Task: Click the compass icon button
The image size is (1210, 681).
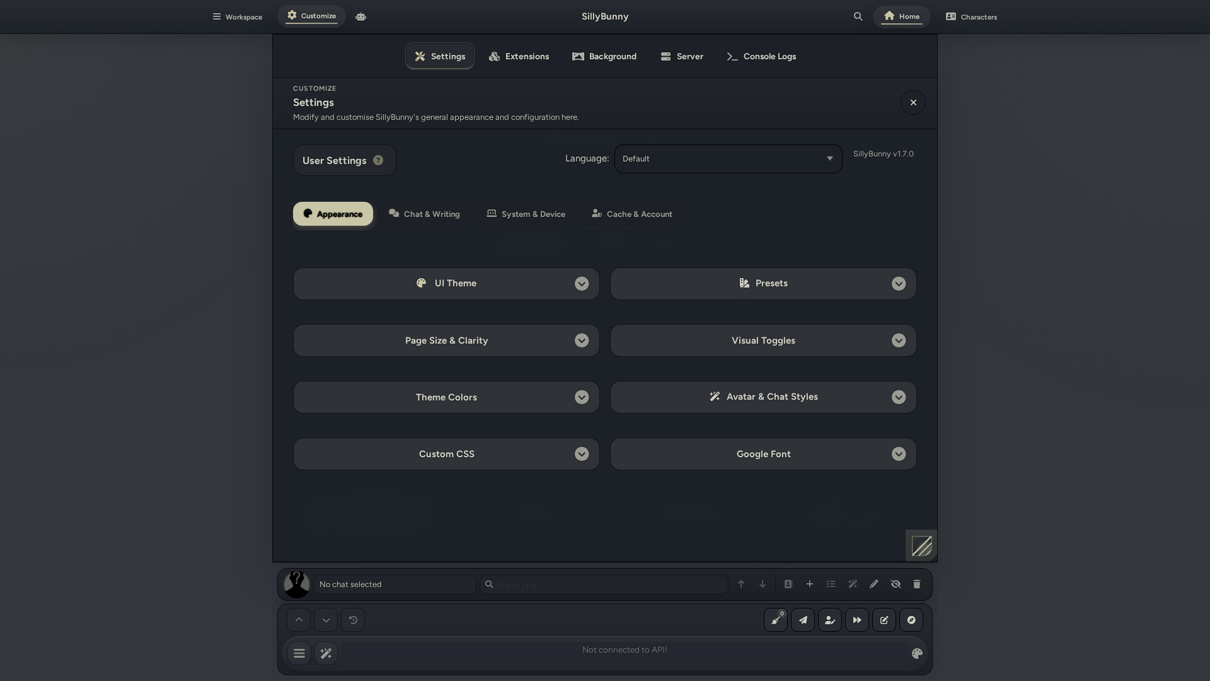Action: coord(911,620)
